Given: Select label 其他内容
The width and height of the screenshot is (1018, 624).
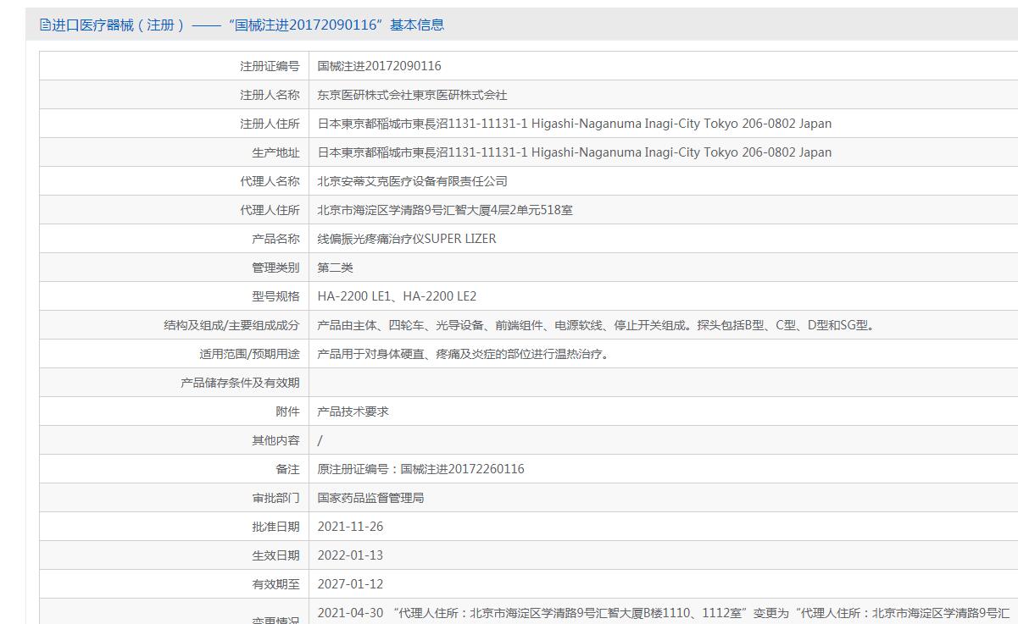Looking at the screenshot, I should click(275, 440).
